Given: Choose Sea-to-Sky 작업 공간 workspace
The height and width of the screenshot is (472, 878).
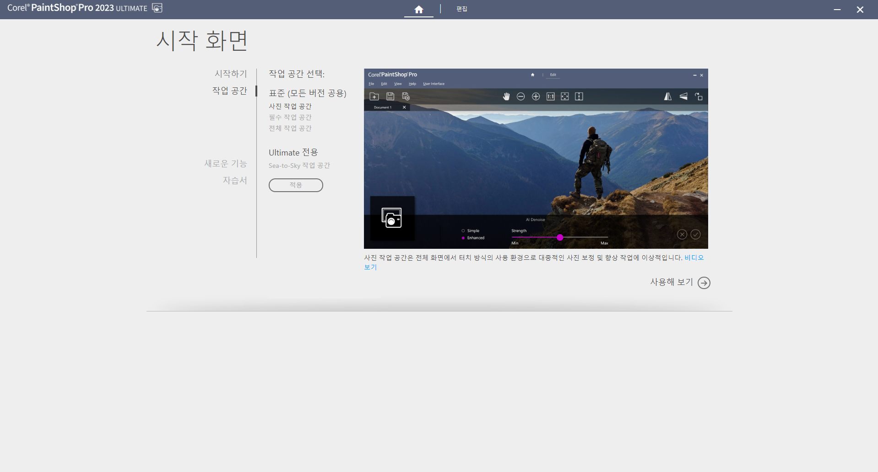Looking at the screenshot, I should [x=299, y=165].
